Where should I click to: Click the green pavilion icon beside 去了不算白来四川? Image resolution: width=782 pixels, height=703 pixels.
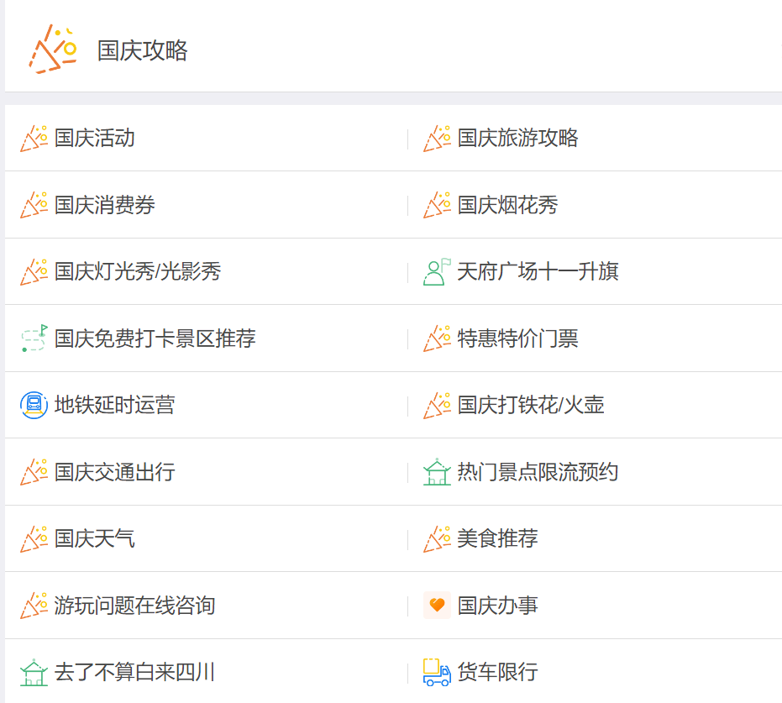(x=34, y=672)
